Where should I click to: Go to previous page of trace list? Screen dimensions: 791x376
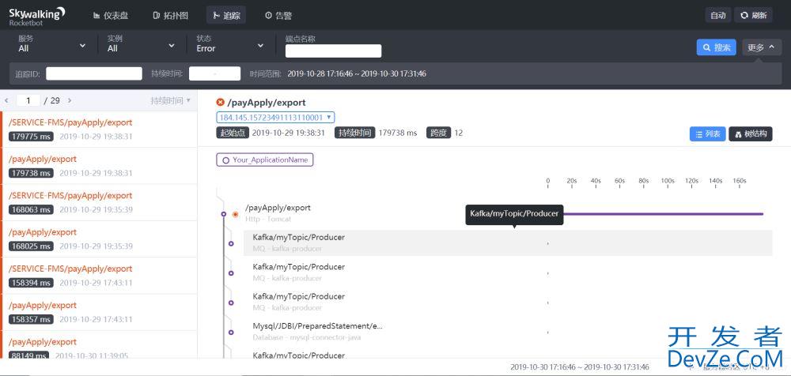tap(7, 100)
